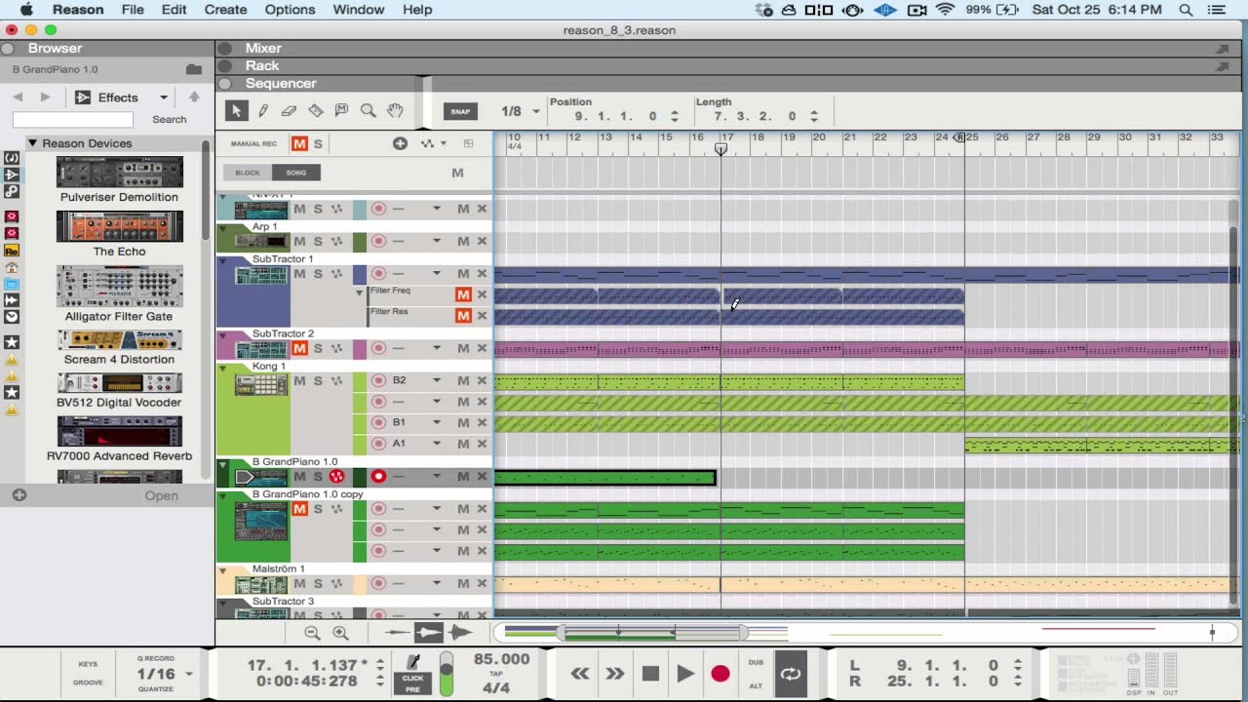Select the Pencil tool
The image size is (1248, 702).
(263, 111)
